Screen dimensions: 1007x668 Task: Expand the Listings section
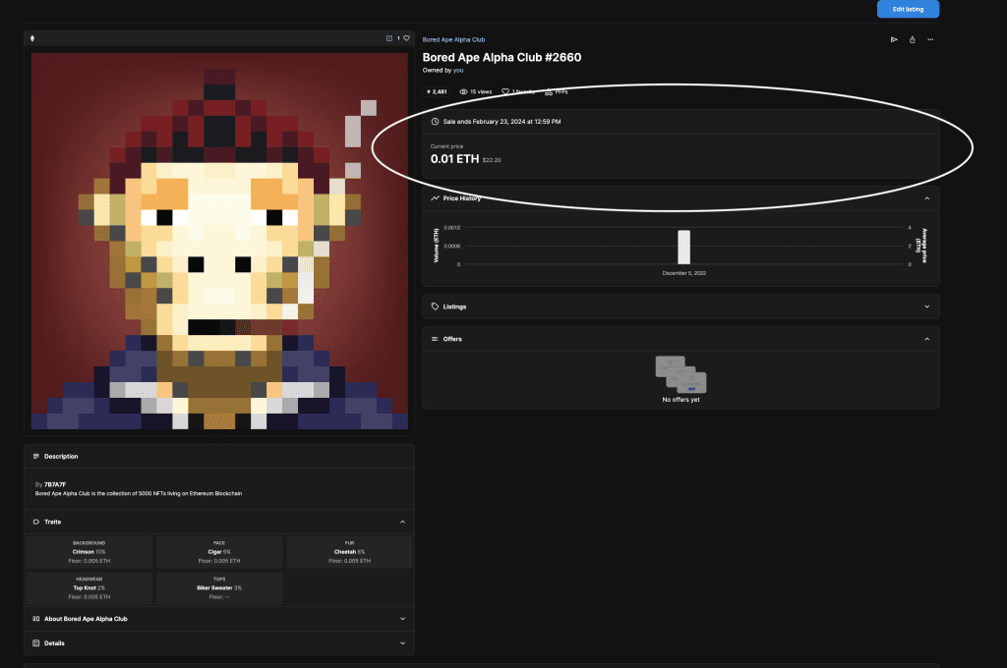coord(926,306)
